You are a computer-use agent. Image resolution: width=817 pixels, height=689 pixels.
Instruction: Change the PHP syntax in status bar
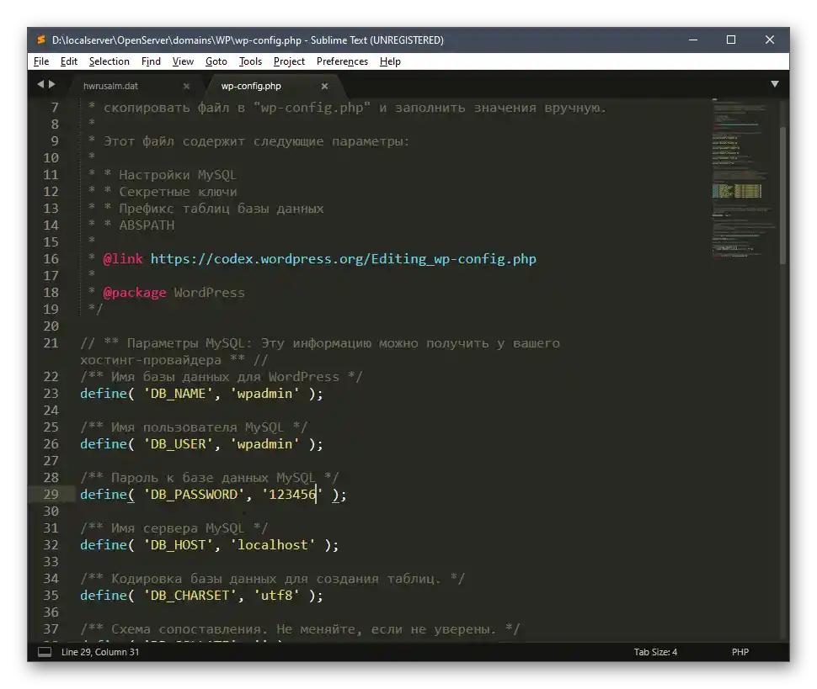pos(740,652)
